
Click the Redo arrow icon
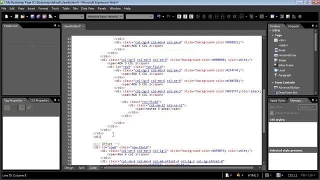168,16
